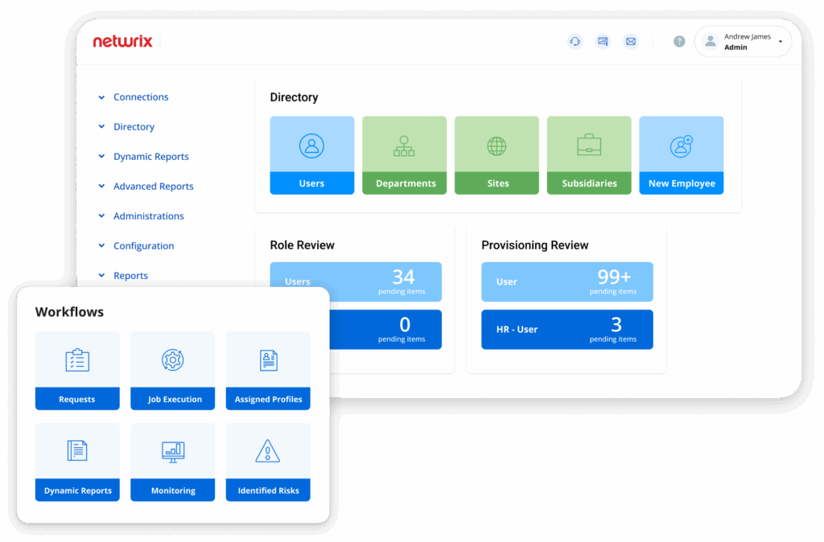Open Andrew James account dropdown arrow

coord(781,42)
